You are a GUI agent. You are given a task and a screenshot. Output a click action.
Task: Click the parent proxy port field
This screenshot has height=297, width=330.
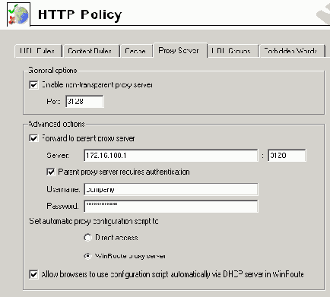tap(287, 155)
